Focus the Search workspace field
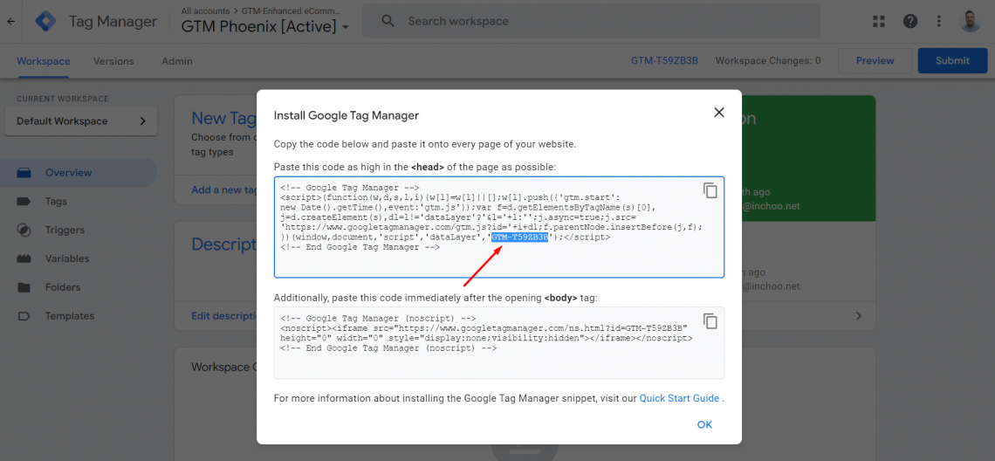995x461 pixels. [x=591, y=21]
